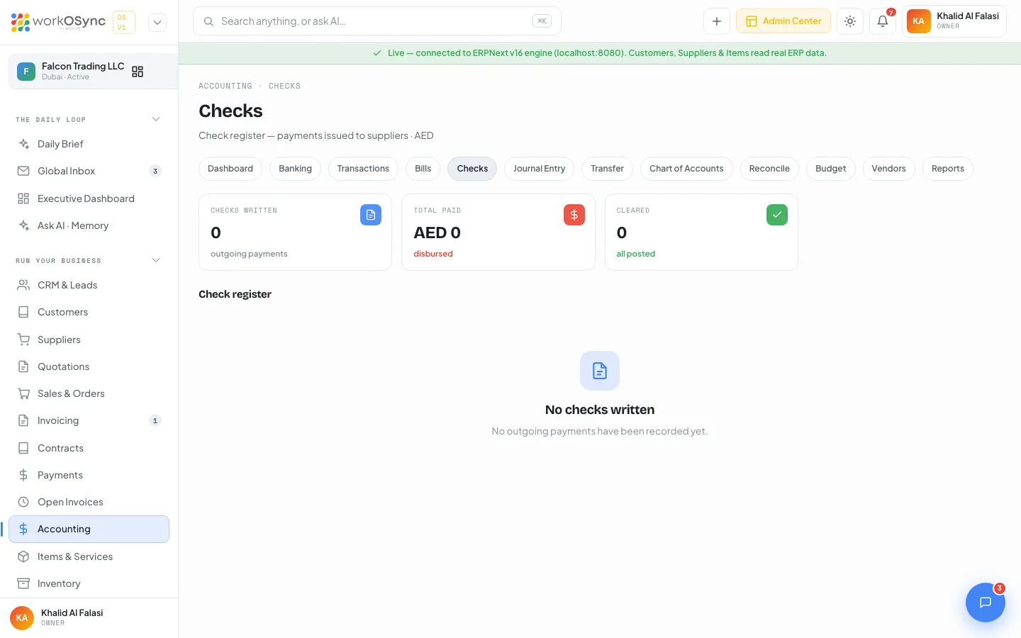This screenshot has width=1021, height=638.
Task: Click the Checks Written document icon
Action: (371, 215)
